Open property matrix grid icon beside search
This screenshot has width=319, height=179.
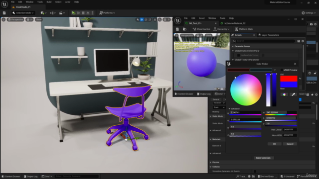pos(299,41)
